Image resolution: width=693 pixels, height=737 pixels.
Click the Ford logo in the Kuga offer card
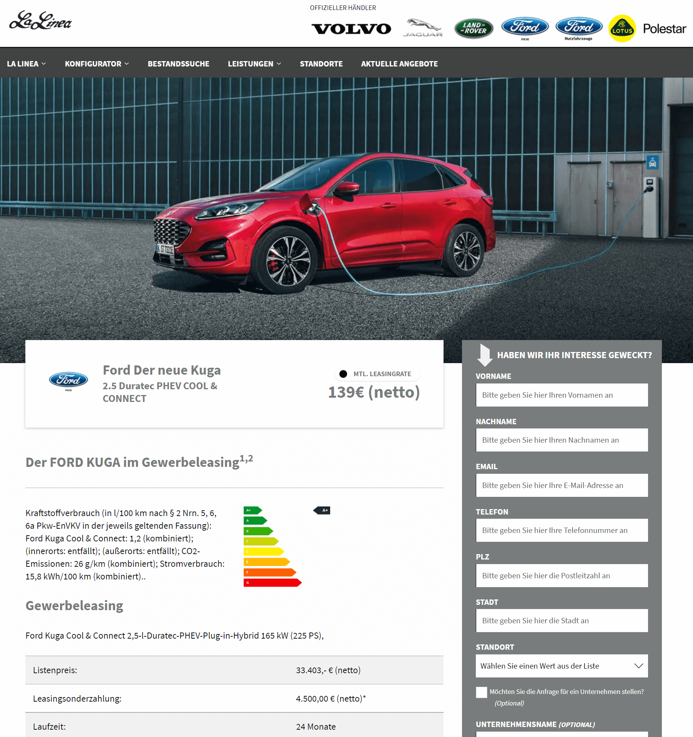pos(68,381)
